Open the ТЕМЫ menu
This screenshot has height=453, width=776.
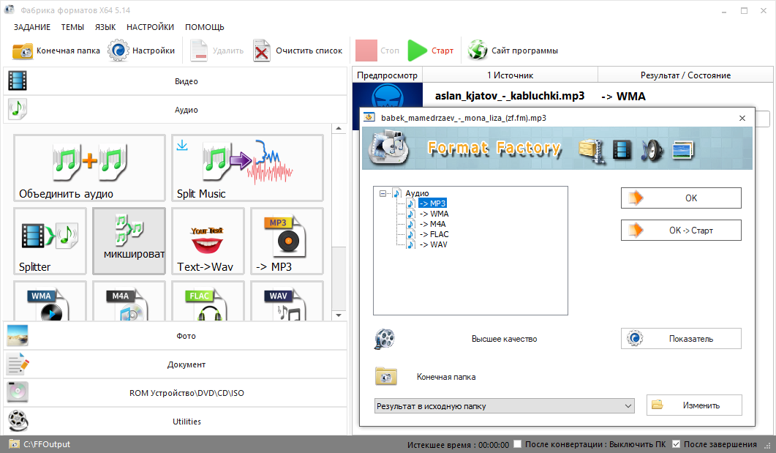72,27
